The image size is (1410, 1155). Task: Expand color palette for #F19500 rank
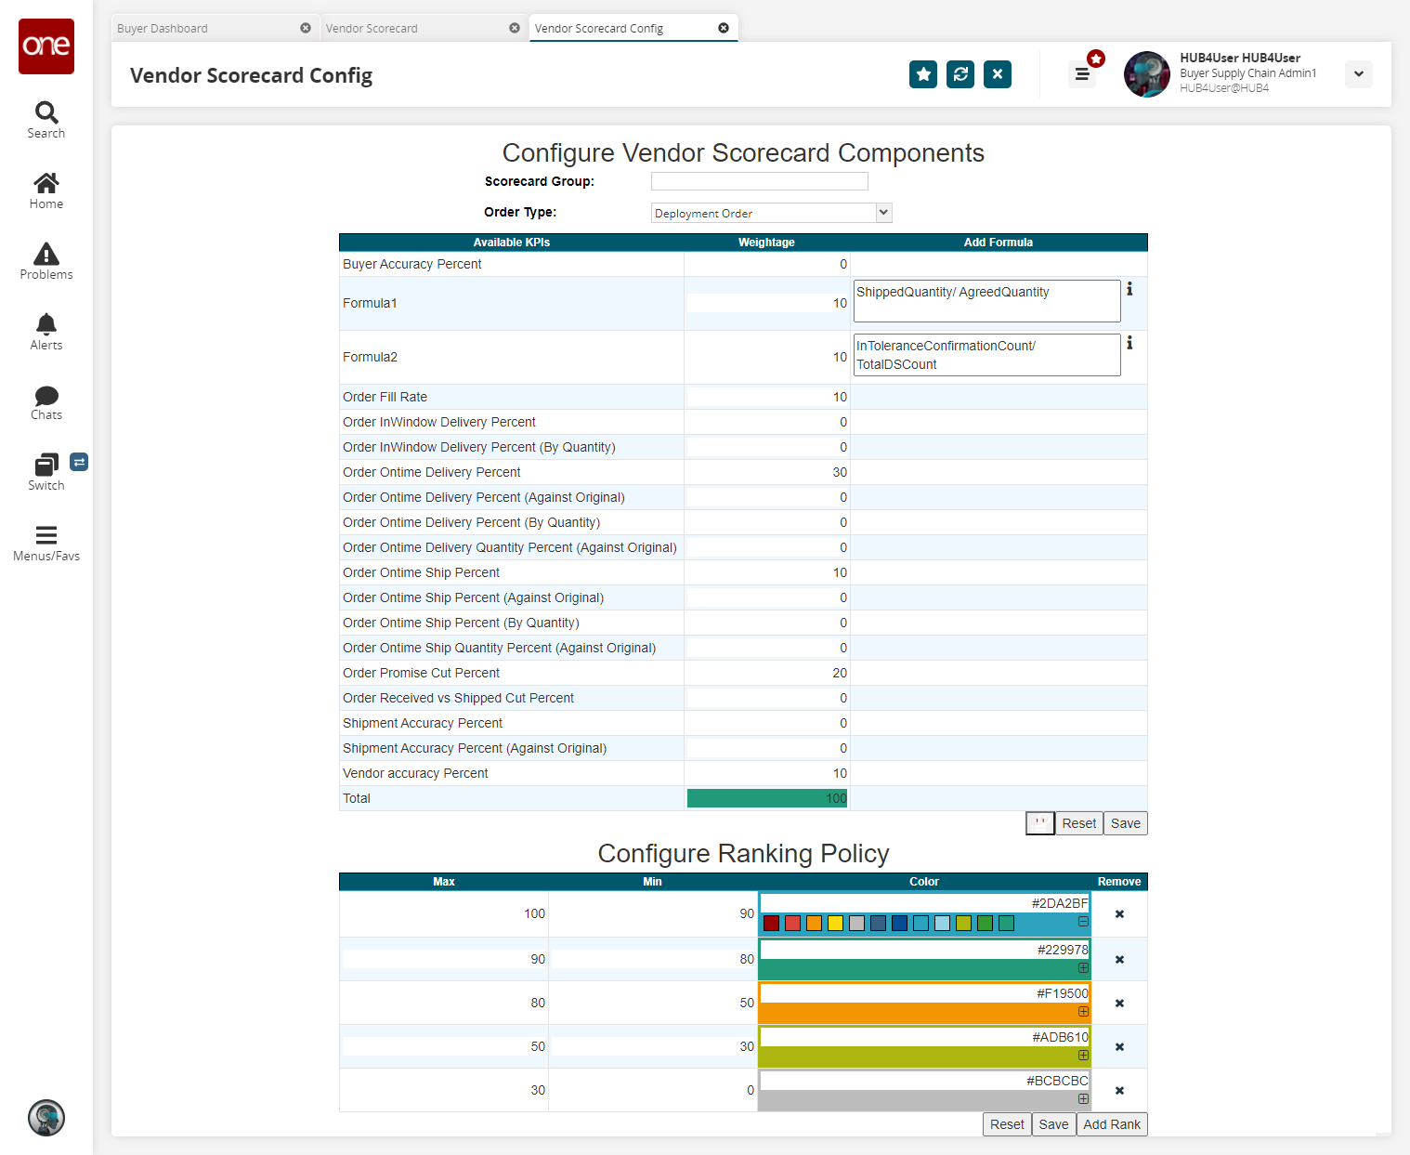tap(1083, 1012)
